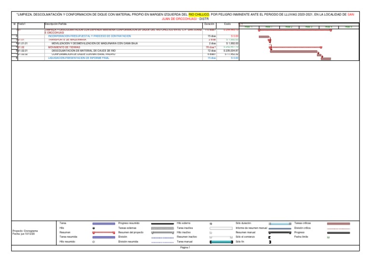Click 15 días duration of INCORPORACION row
Viewport: 371px width, 262px height.
pos(209,36)
